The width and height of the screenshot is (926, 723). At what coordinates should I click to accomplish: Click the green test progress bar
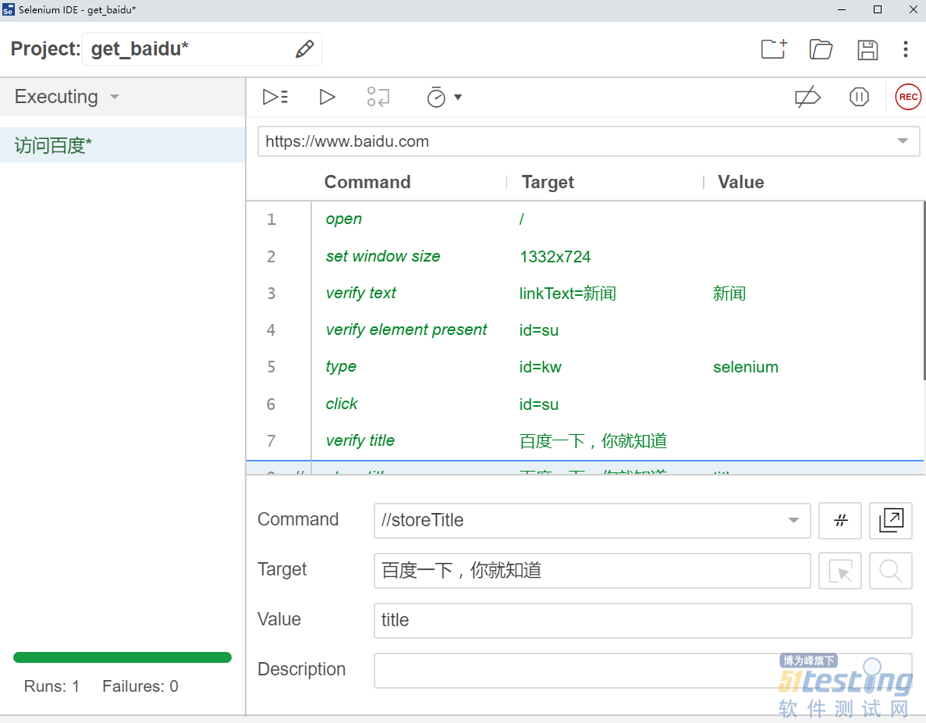click(x=122, y=657)
